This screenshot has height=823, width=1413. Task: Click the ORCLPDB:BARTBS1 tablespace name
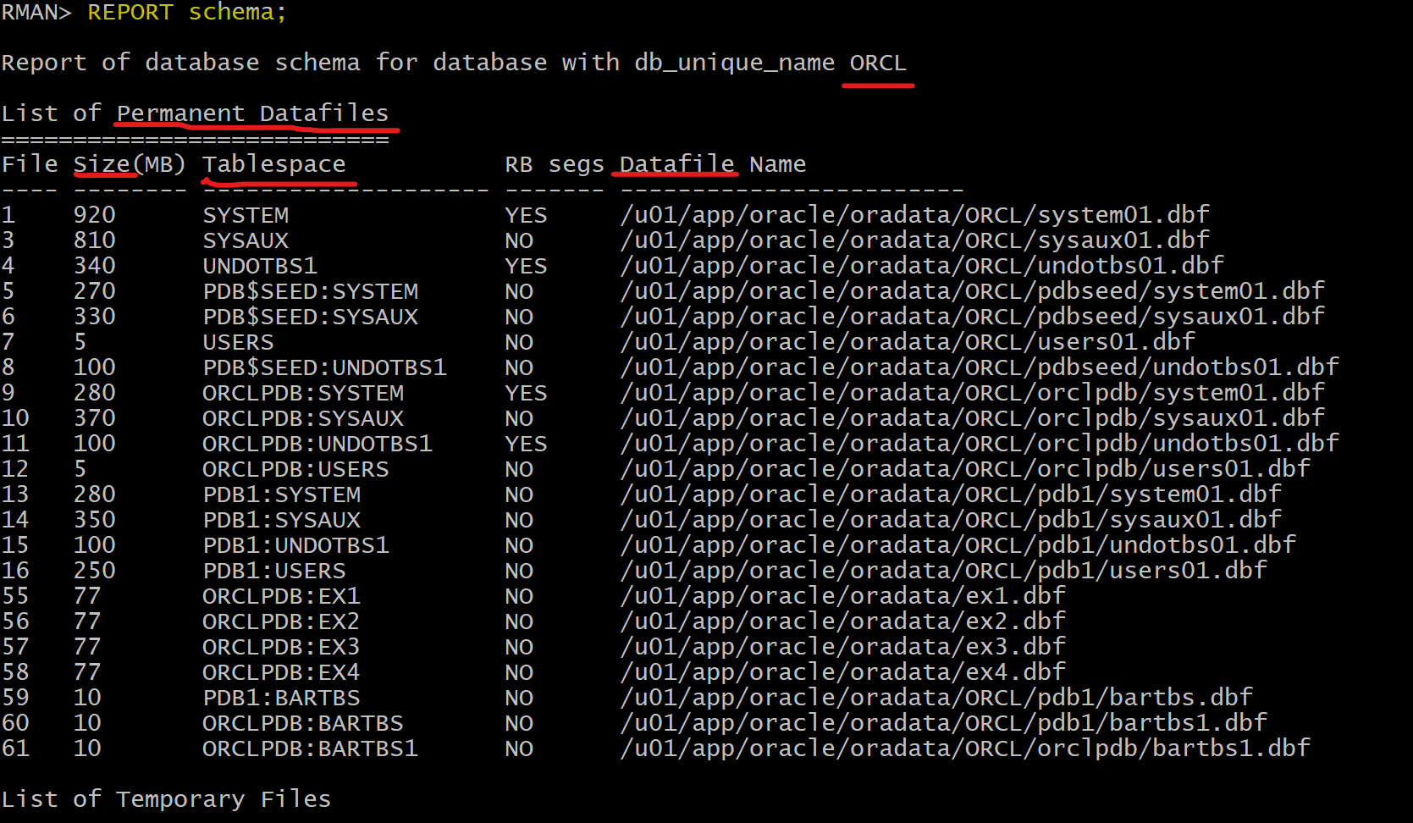(310, 748)
